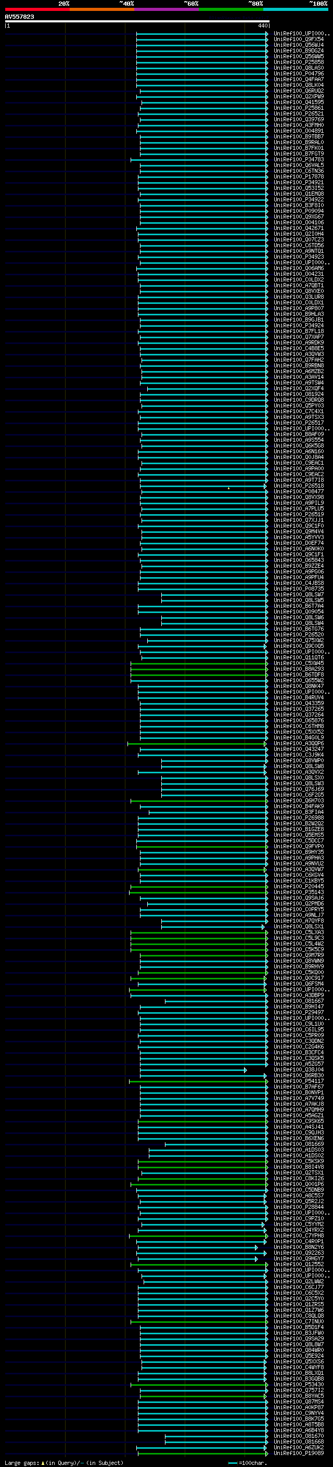Image resolution: width=333 pixels, height=1467 pixels.
Task: Pick subject UniRef100_Q53I52
Action: tap(299, 188)
